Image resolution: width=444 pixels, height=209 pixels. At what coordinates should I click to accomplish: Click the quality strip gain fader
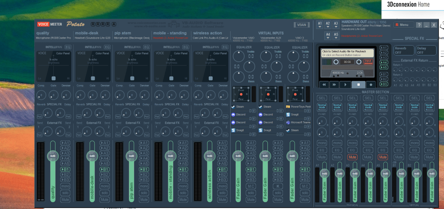(53, 156)
